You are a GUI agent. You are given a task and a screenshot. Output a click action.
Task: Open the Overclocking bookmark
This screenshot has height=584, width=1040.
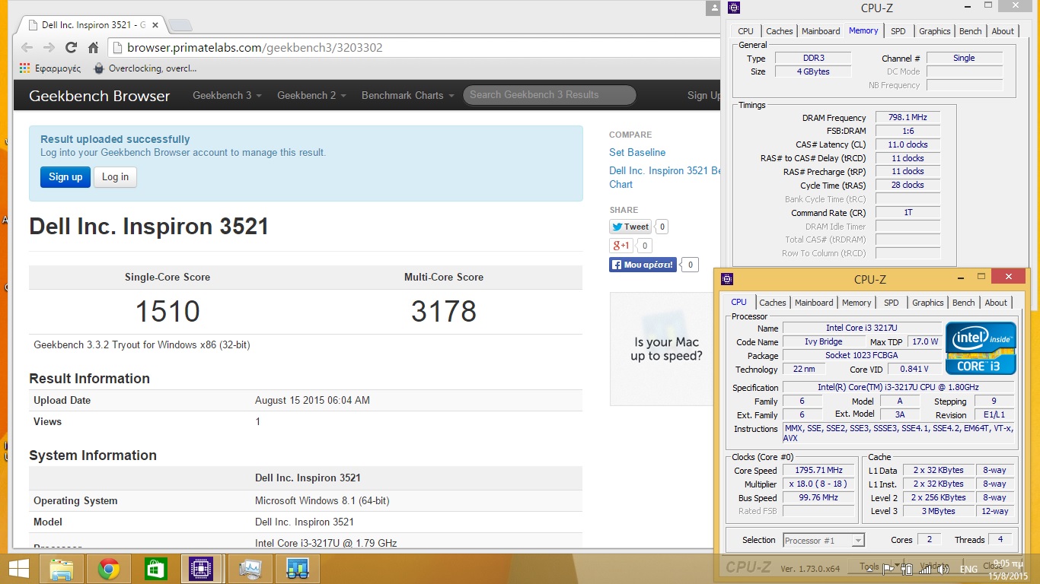tap(145, 68)
